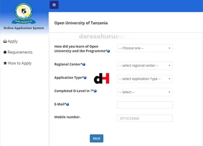Click the Next button
203x146 pixels.
[x=96, y=139]
